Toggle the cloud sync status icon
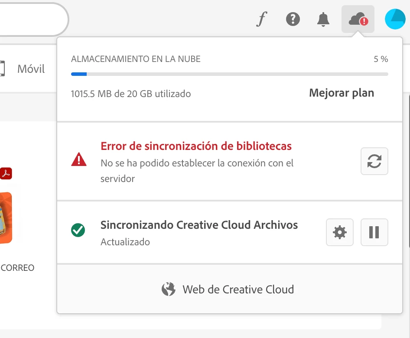 pyautogui.click(x=358, y=19)
